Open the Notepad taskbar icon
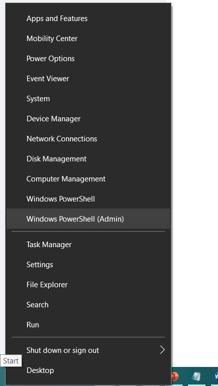Screen dimensions: 218x386 196,376
